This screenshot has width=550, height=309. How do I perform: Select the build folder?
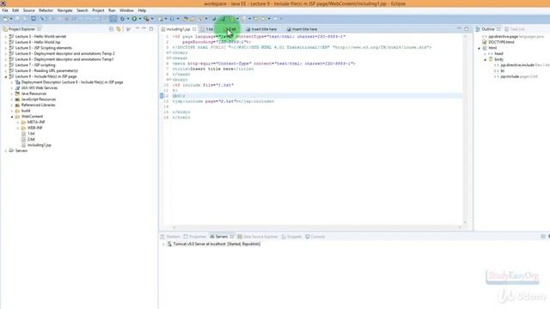[26, 111]
